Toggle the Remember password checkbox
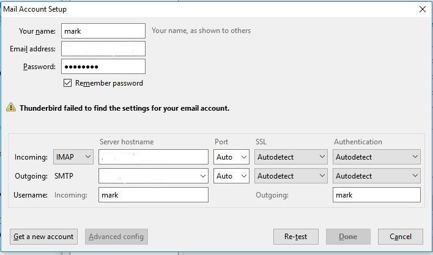The image size is (433, 255). [68, 83]
